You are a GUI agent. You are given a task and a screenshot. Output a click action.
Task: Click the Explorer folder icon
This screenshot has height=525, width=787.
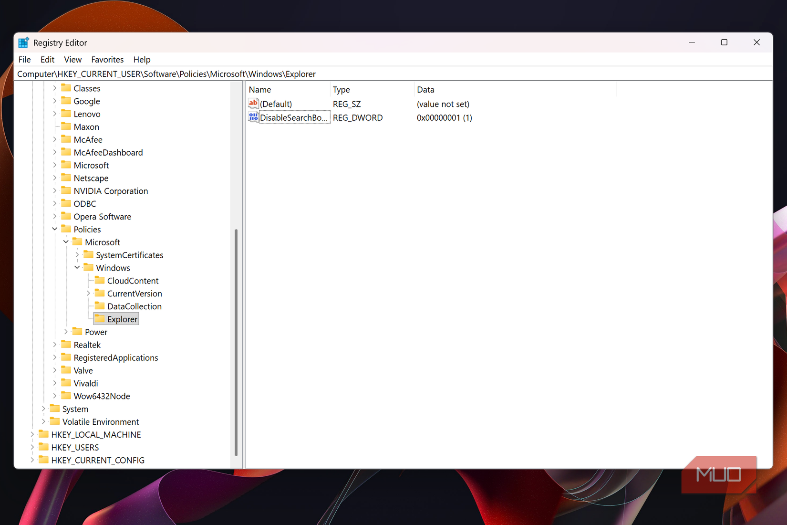point(100,319)
